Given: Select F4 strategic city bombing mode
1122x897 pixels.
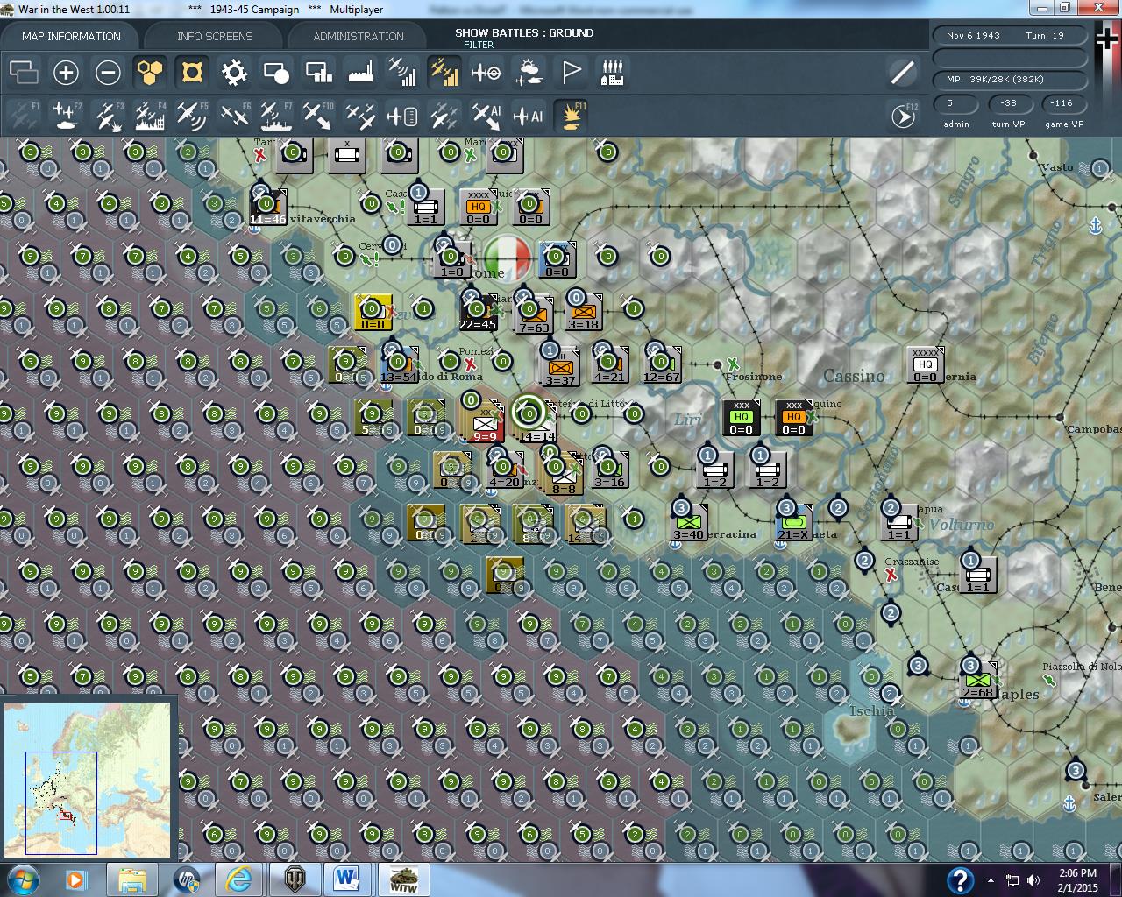Looking at the screenshot, I should point(150,116).
